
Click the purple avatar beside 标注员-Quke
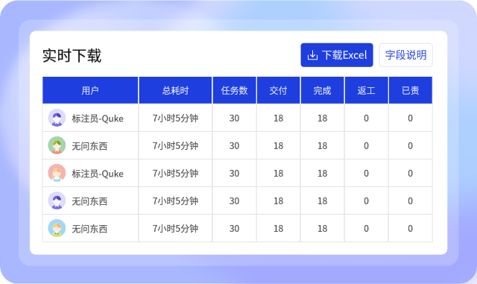[x=57, y=118]
